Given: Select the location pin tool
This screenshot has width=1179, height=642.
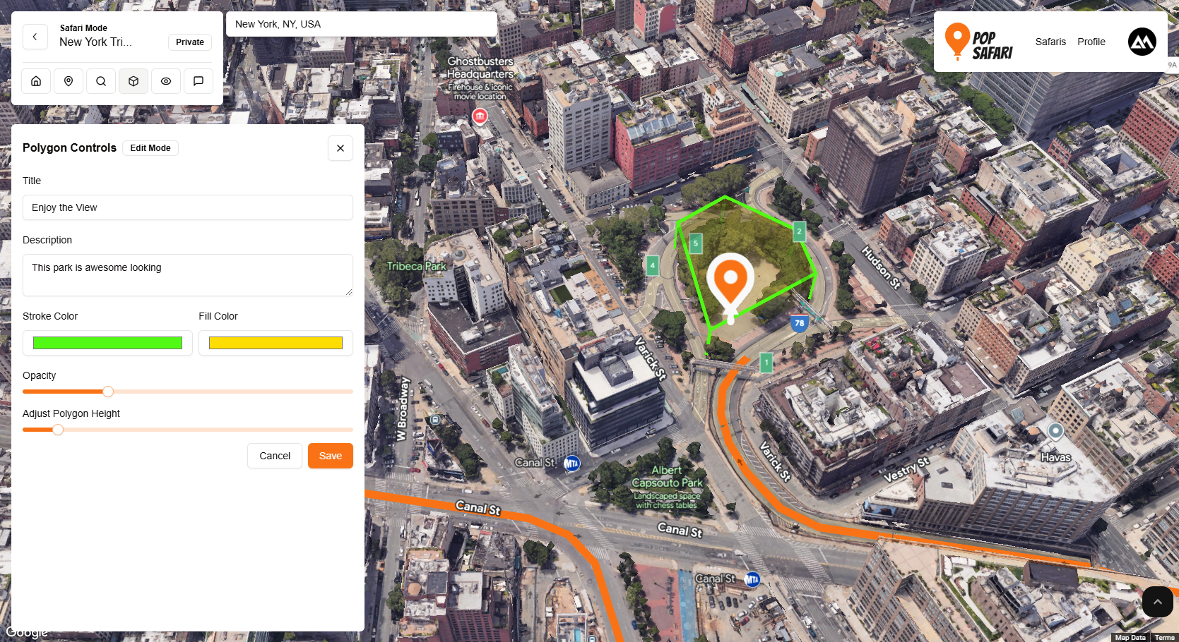Looking at the screenshot, I should pyautogui.click(x=69, y=81).
